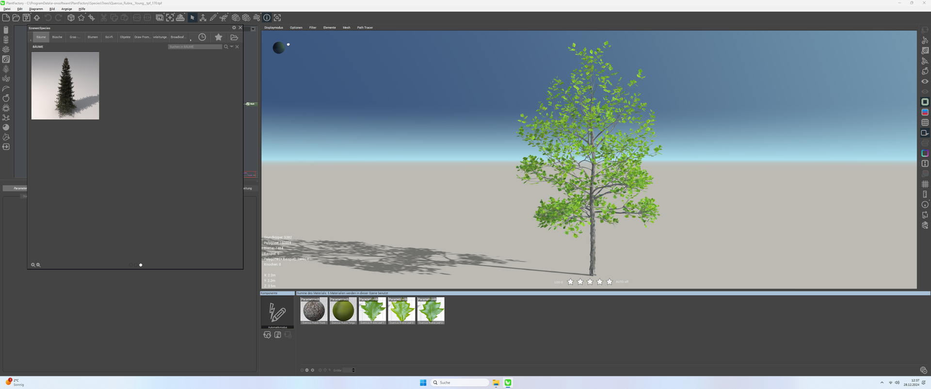The height and width of the screenshot is (389, 931).
Task: Open File Explorer from the taskbar
Action: [x=496, y=383]
